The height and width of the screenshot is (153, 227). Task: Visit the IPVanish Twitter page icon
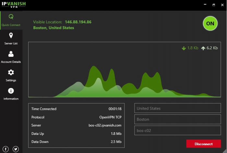point(16,149)
